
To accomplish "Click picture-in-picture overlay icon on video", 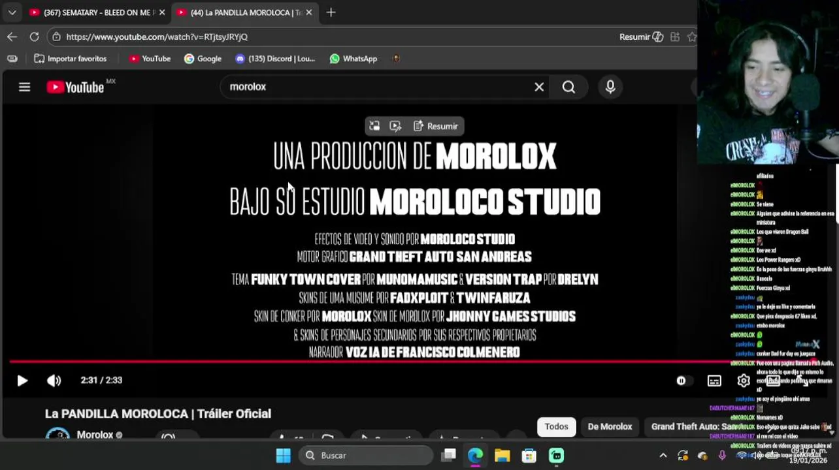I will pos(374,126).
